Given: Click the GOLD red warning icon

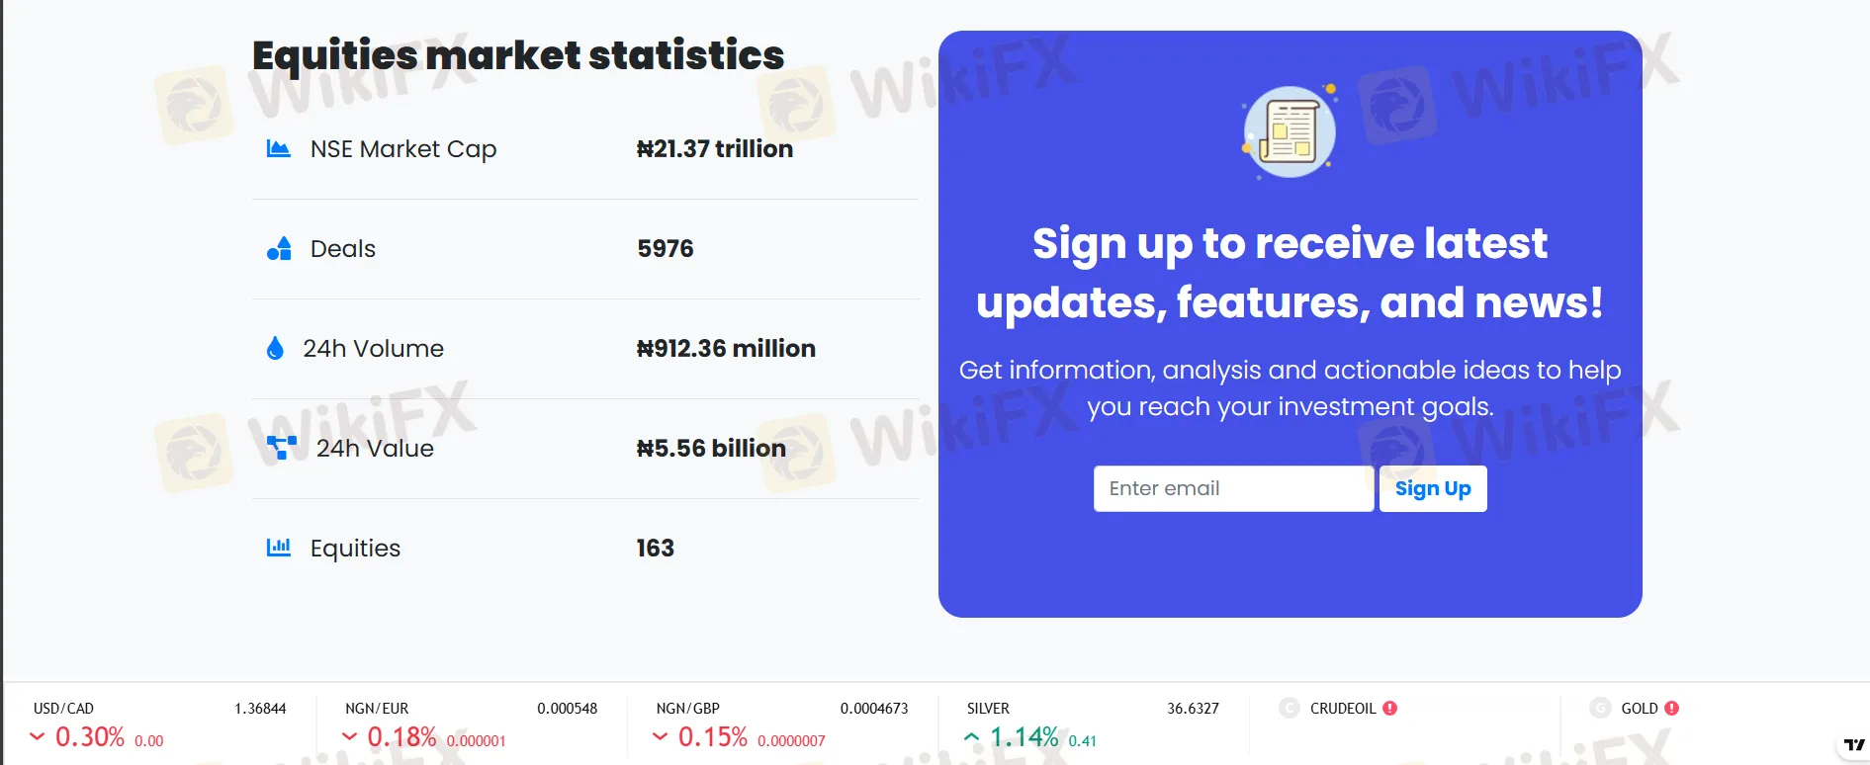Looking at the screenshot, I should (1671, 709).
